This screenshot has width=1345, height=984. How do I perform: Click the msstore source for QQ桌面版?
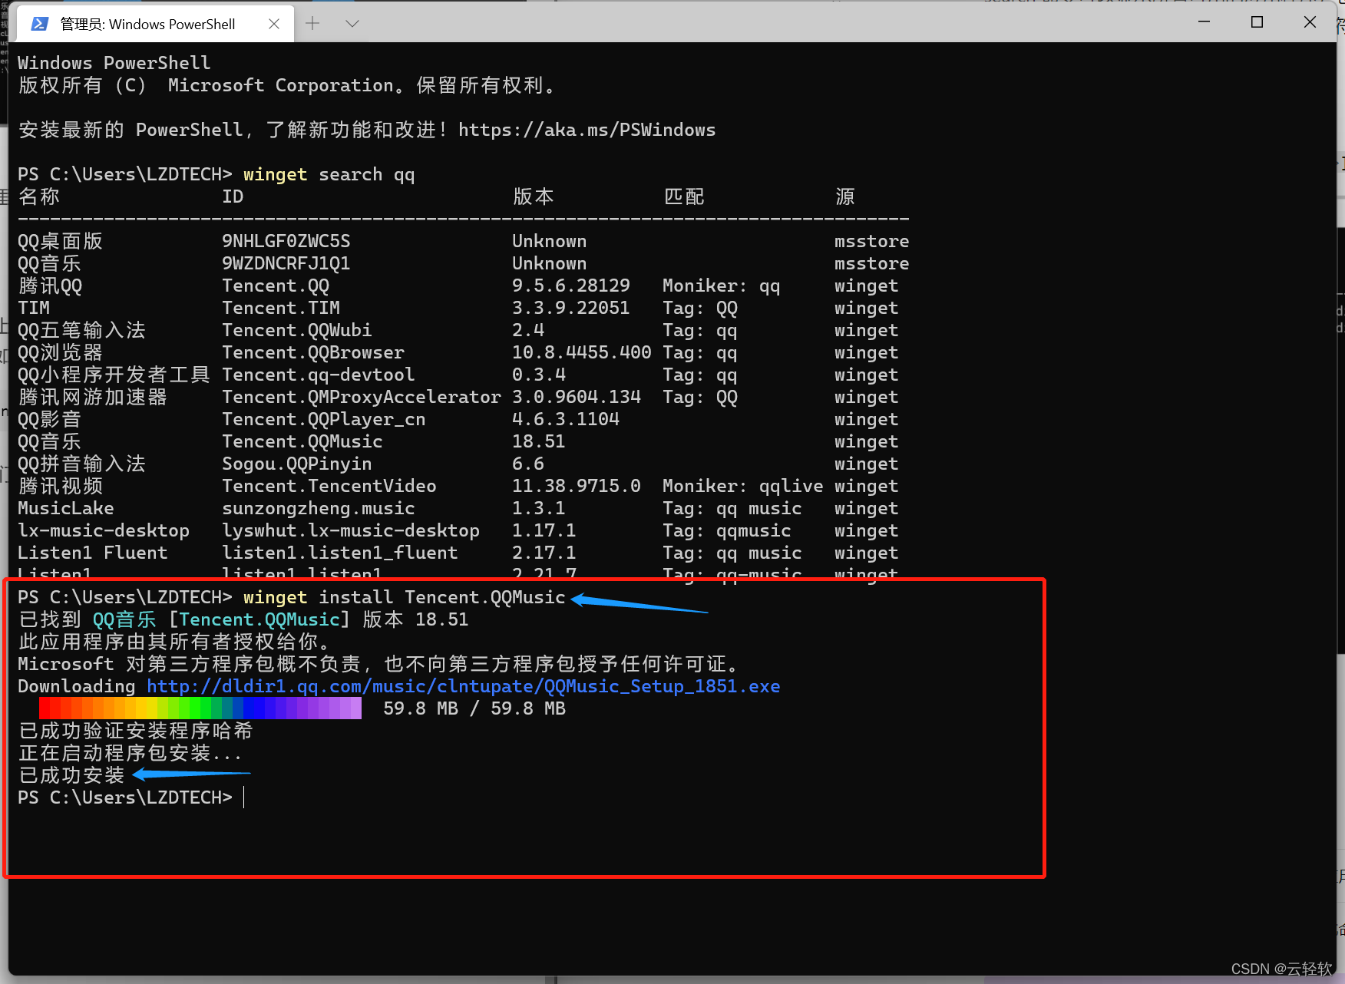[872, 242]
